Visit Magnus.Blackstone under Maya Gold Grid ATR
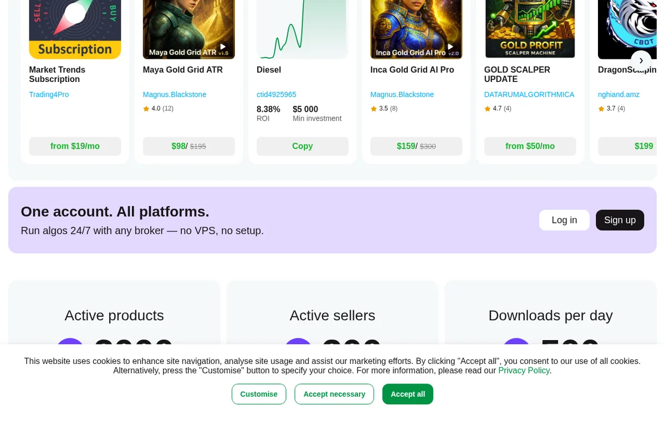The width and height of the screenshot is (665, 421). [x=175, y=95]
